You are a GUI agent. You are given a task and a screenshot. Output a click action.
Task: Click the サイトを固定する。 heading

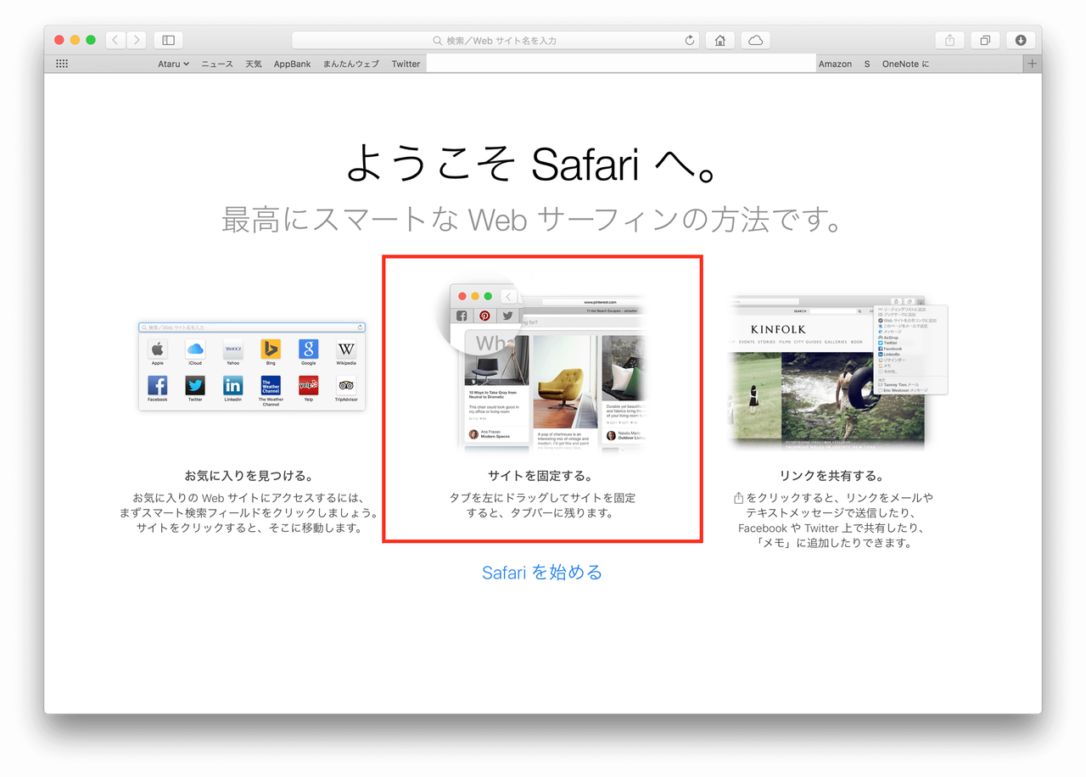(540, 476)
